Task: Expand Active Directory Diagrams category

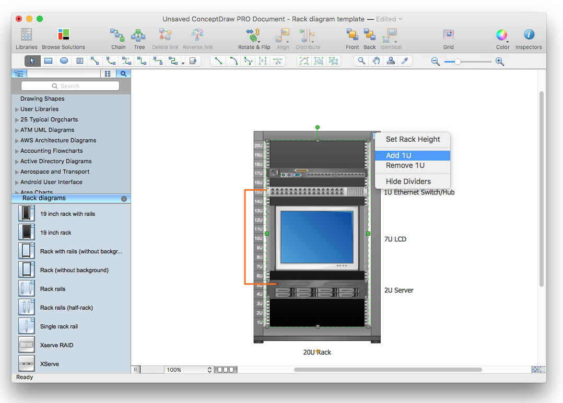Action: [17, 161]
